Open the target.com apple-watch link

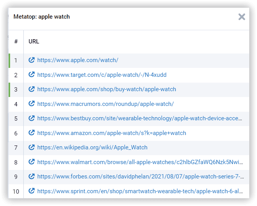[102, 75]
